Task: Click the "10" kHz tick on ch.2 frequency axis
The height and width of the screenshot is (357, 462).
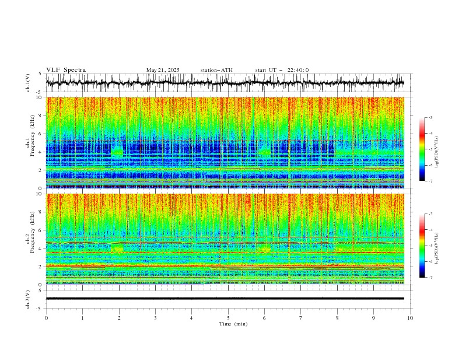Action: 40,194
